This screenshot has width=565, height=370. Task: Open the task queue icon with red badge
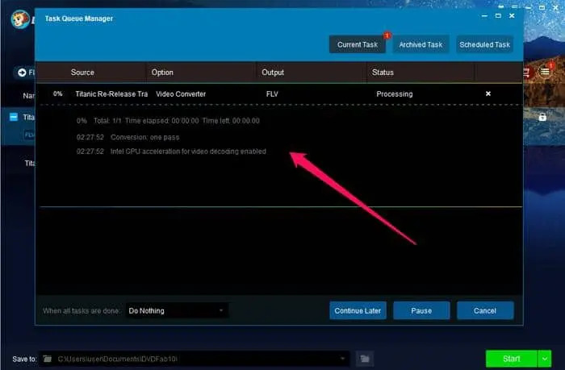(x=546, y=73)
